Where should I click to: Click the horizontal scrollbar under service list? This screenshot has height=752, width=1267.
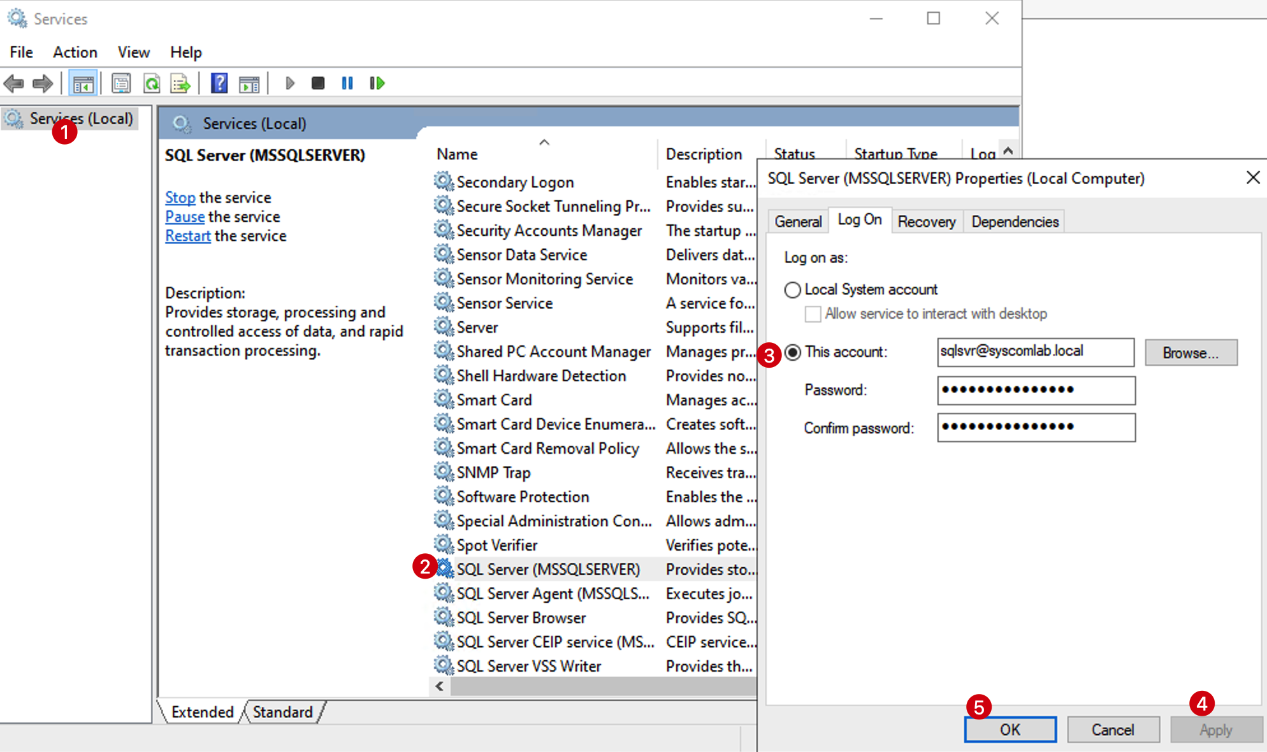[x=603, y=686]
